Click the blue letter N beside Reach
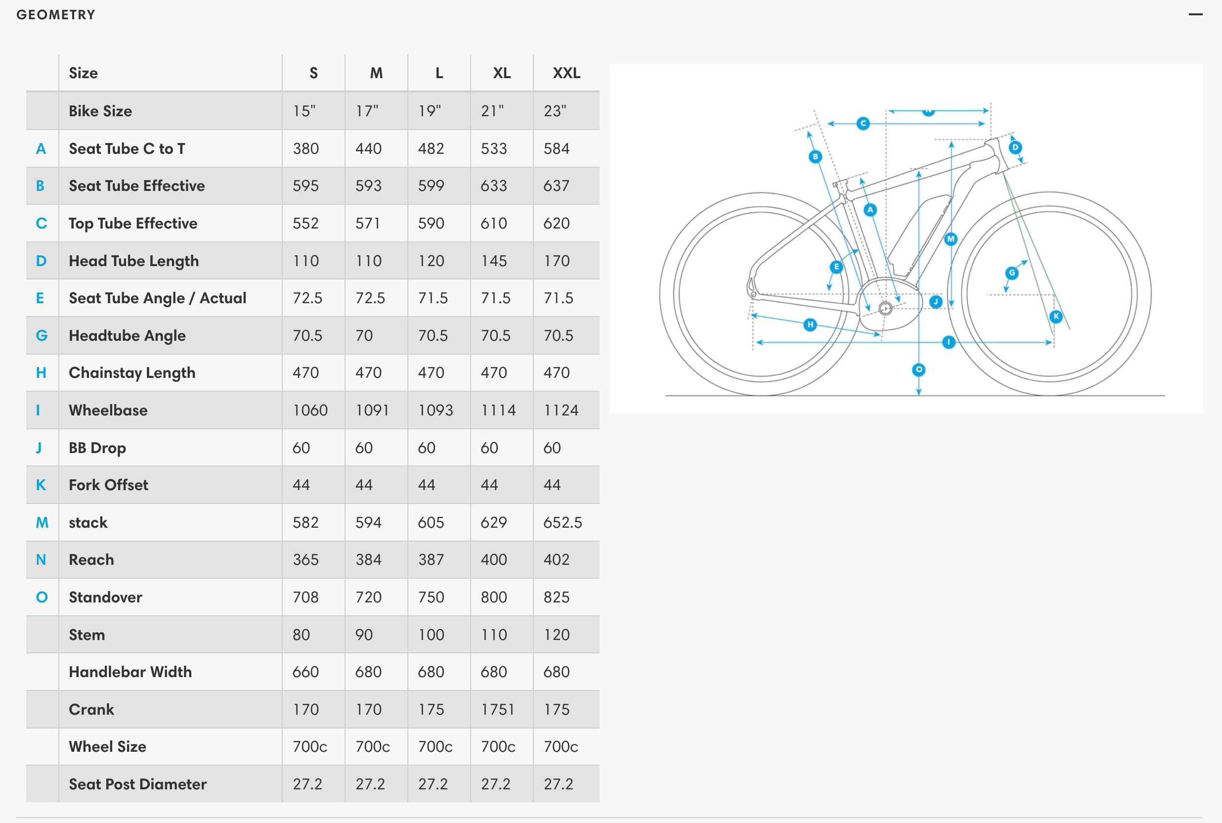This screenshot has width=1222, height=823. click(x=41, y=560)
